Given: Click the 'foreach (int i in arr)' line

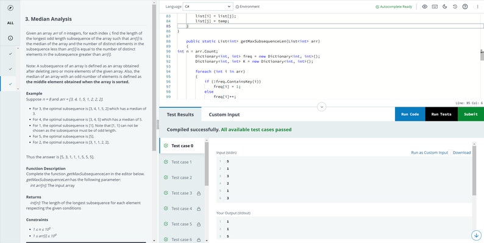Looking at the screenshot, I should pos(220,71).
